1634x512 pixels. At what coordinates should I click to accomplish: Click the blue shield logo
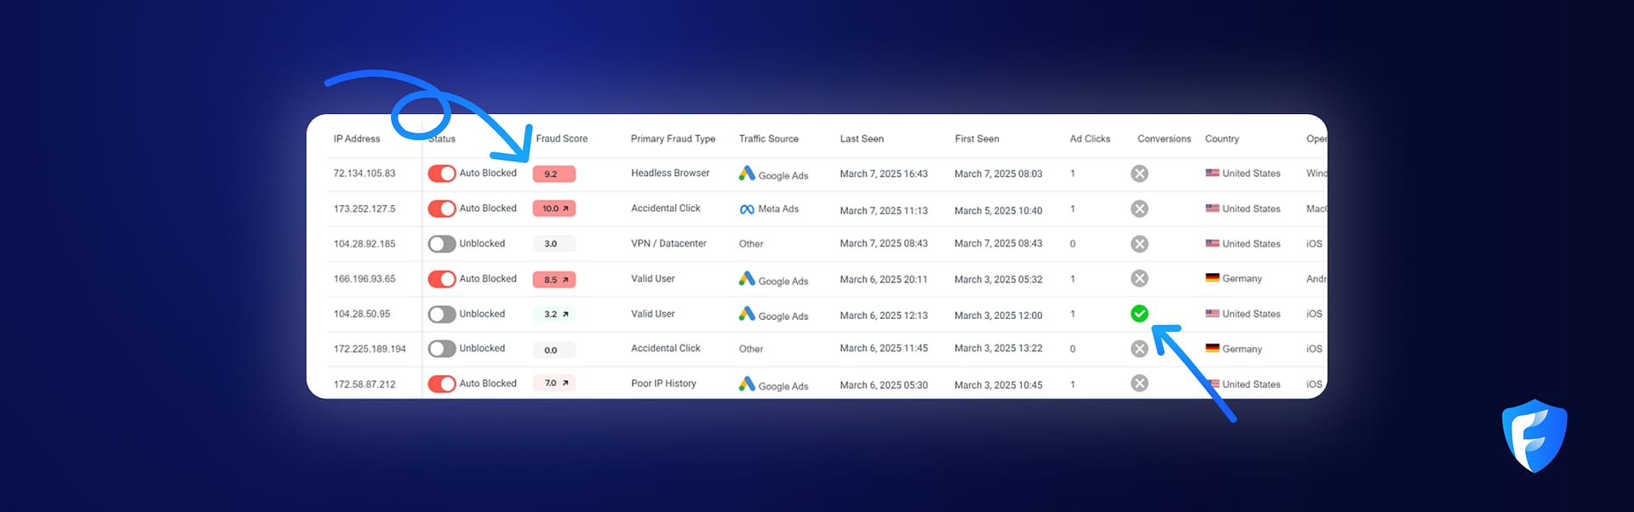[x=1534, y=435]
